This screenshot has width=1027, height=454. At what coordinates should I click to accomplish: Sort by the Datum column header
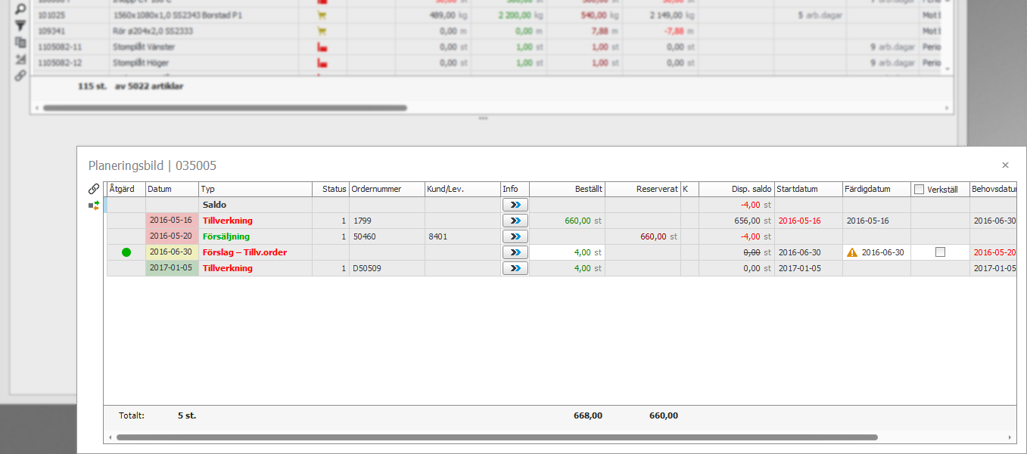[172, 189]
